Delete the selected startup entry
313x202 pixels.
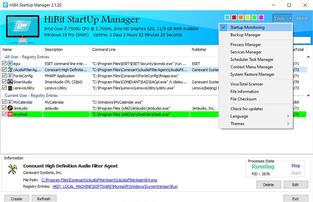point(268,185)
